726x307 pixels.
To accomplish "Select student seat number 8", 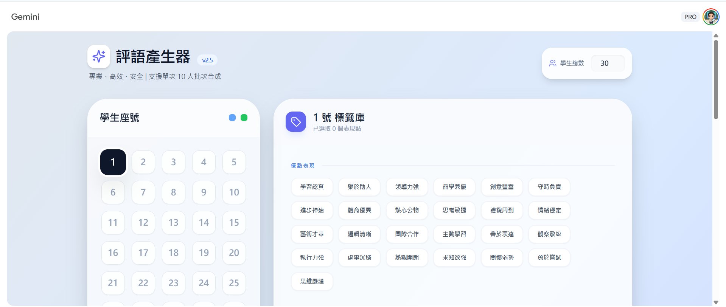I will point(174,192).
